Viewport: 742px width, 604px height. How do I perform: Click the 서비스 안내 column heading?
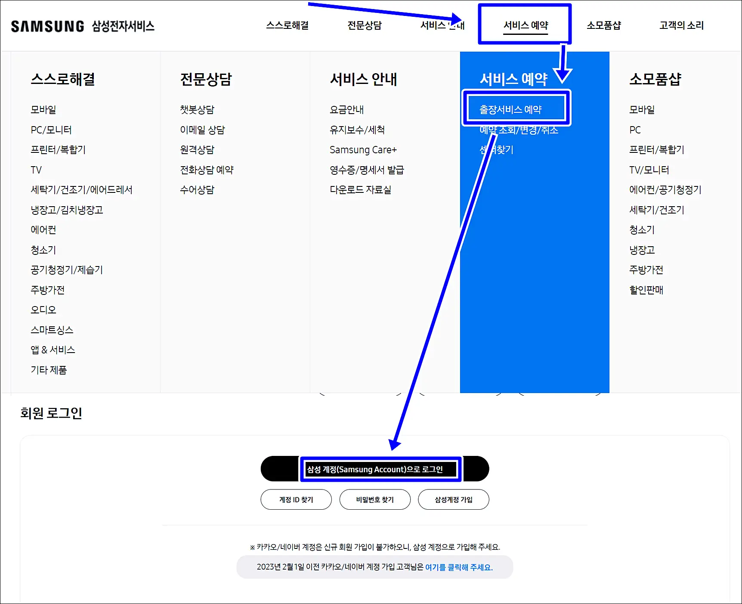364,79
